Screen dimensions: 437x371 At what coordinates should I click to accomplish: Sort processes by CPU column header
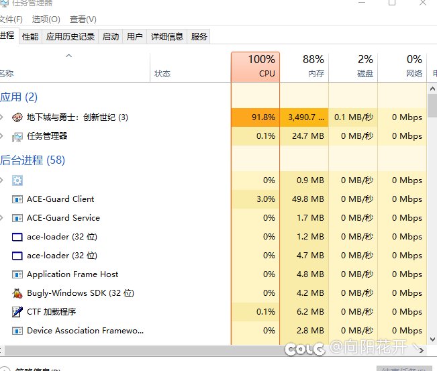(255, 66)
